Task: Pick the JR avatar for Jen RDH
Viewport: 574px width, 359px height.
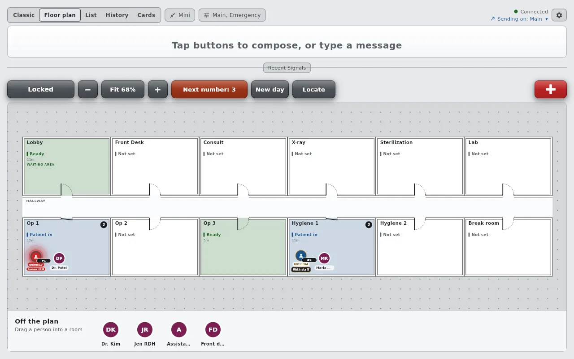Action: coord(145,330)
